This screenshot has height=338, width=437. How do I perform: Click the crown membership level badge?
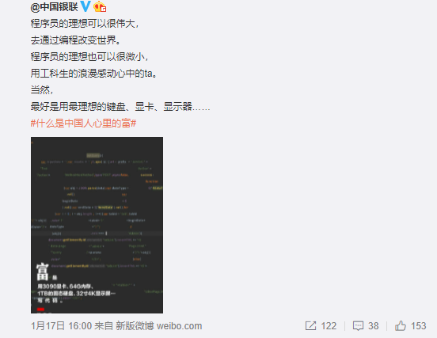point(100,6)
